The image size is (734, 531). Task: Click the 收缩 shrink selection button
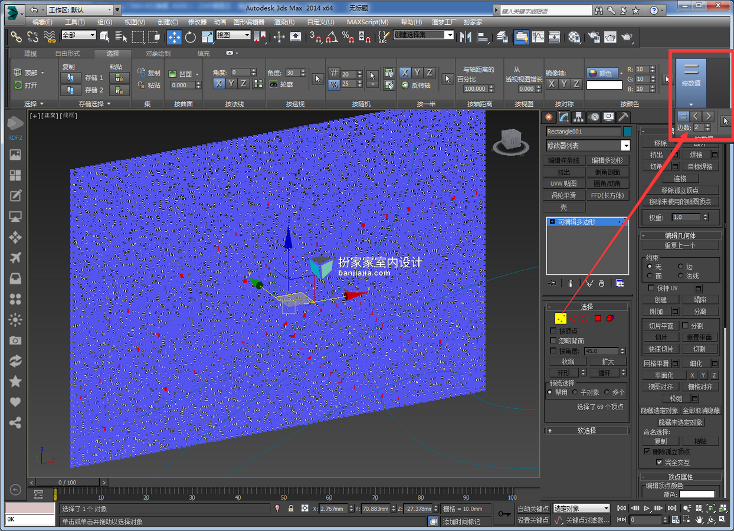pos(568,362)
